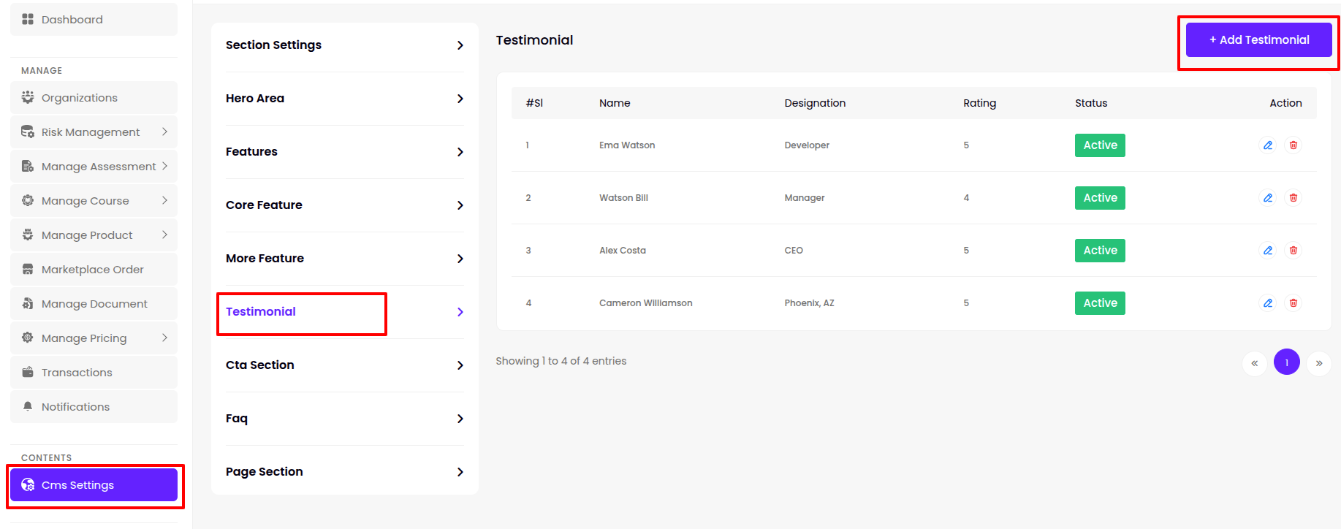Go to the next pagination page
The height and width of the screenshot is (529, 1341).
pyautogui.click(x=1318, y=362)
